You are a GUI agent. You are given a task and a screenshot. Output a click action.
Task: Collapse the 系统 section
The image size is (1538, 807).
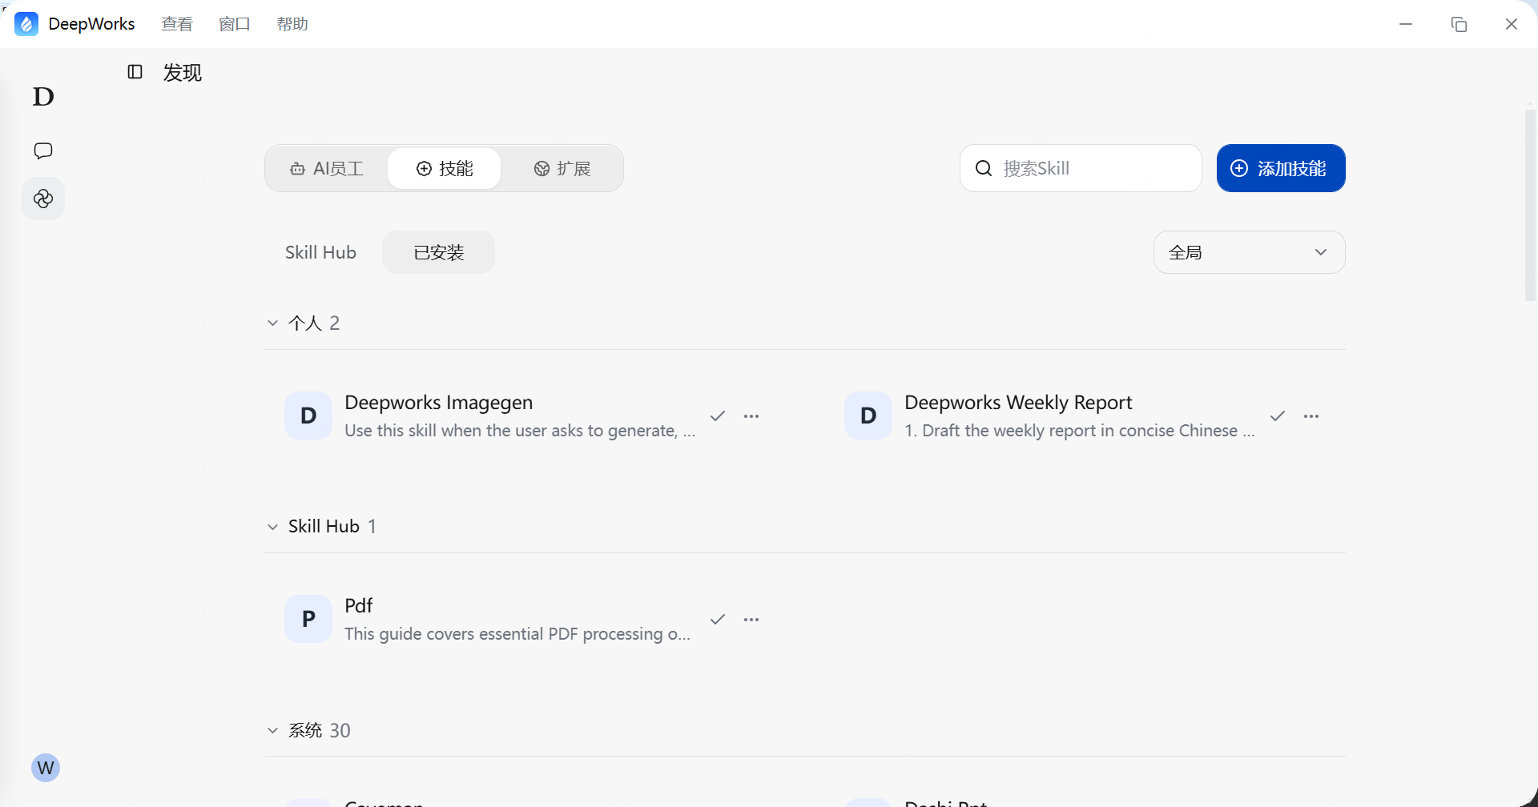(273, 730)
